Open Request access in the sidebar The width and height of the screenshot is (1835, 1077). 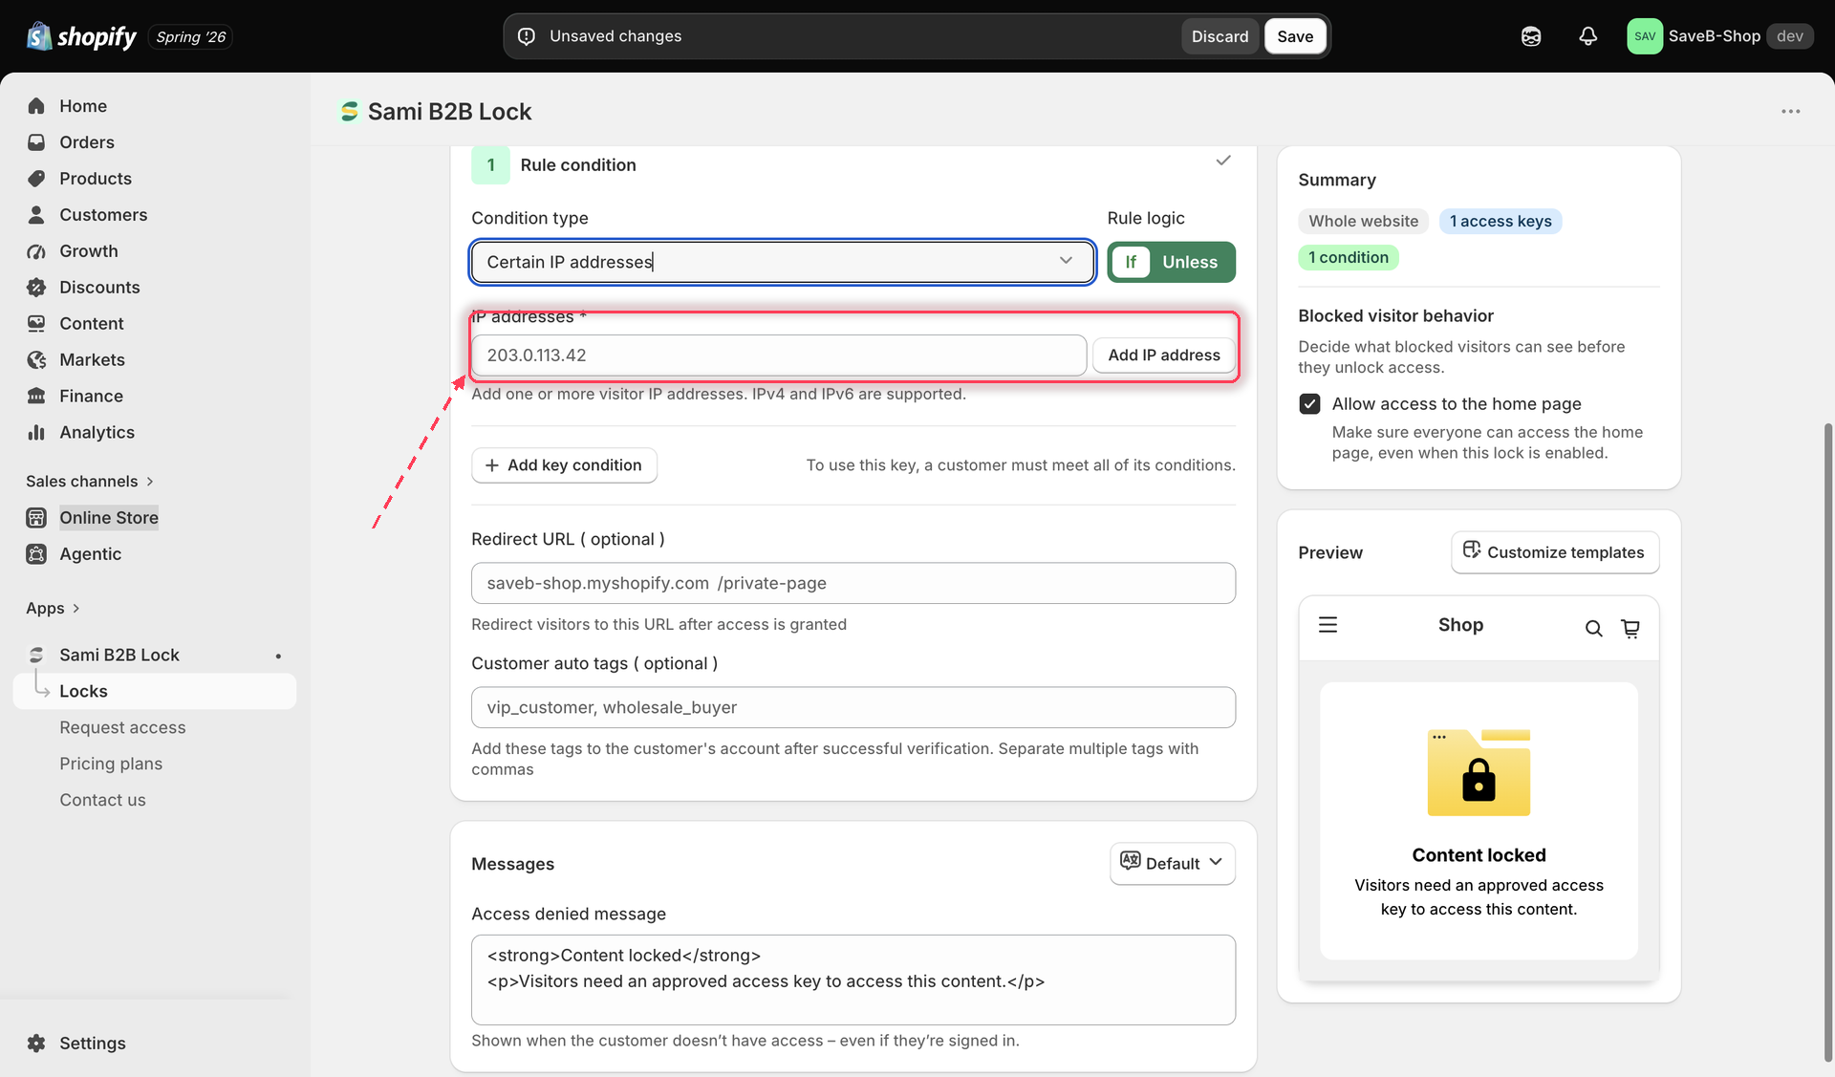click(122, 728)
